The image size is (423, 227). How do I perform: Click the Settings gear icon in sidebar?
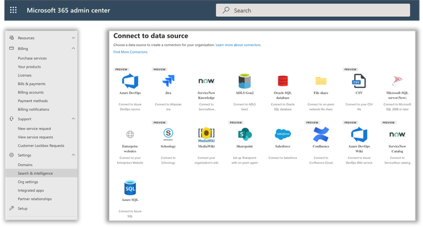[x=11, y=155]
